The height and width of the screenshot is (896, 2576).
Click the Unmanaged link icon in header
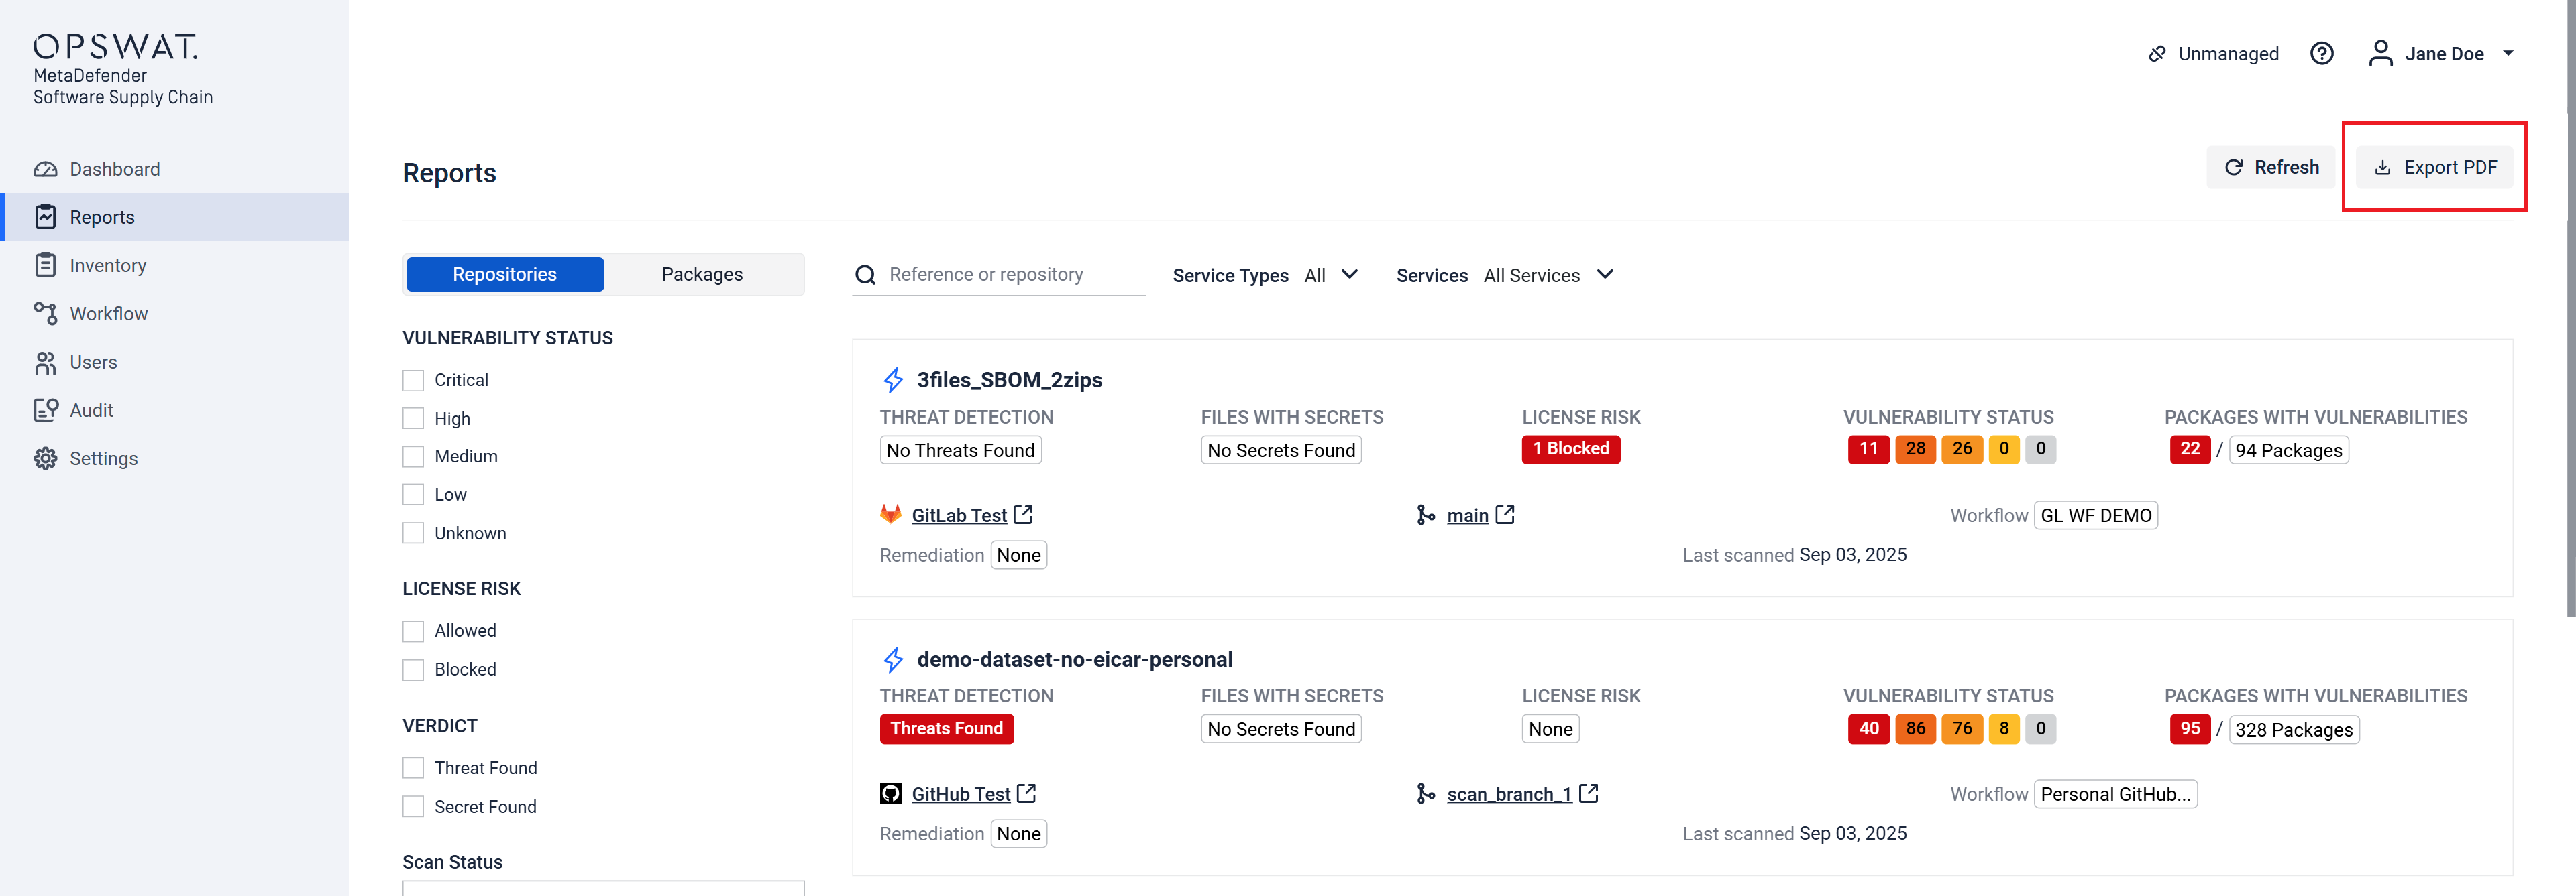pos(2157,54)
